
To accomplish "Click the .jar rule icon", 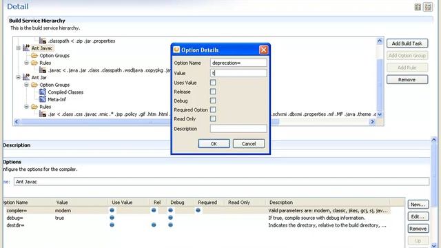I will pos(43,114).
